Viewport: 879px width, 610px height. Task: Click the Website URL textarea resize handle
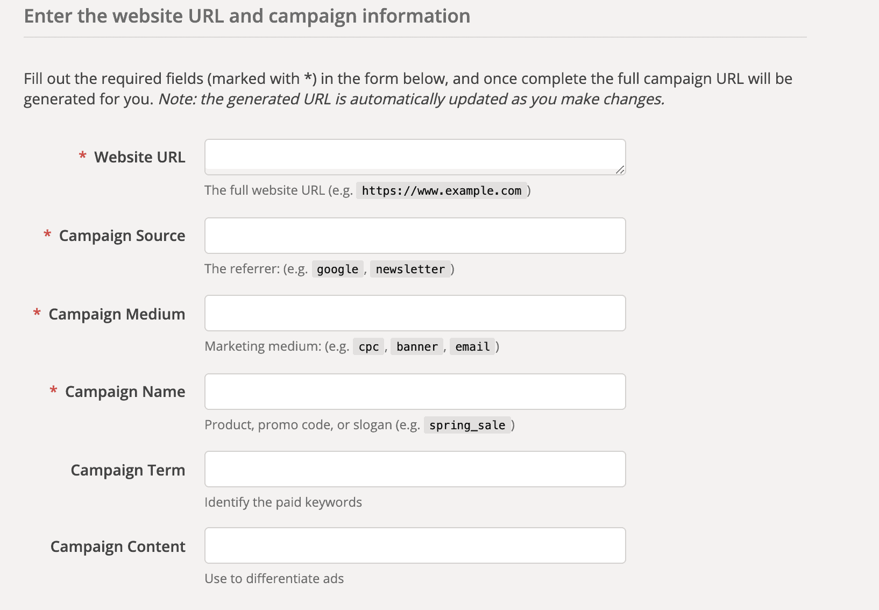pyautogui.click(x=620, y=171)
